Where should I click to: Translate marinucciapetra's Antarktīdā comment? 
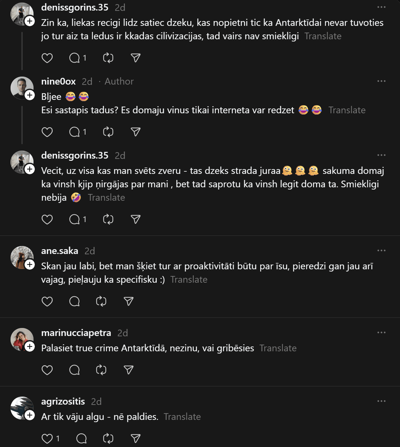point(278,348)
